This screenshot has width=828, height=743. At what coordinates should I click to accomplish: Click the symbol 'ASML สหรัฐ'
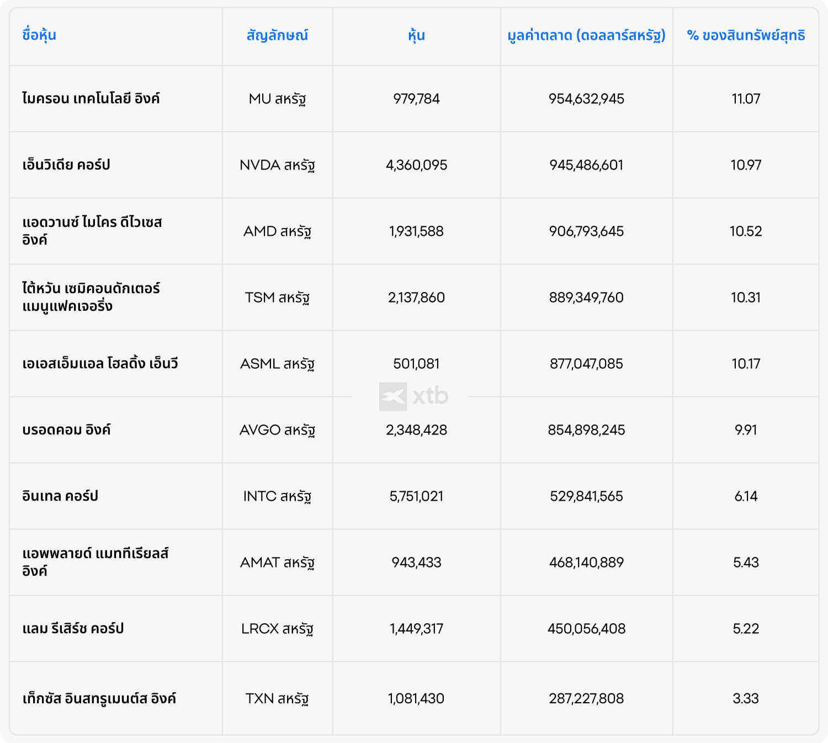pyautogui.click(x=277, y=364)
